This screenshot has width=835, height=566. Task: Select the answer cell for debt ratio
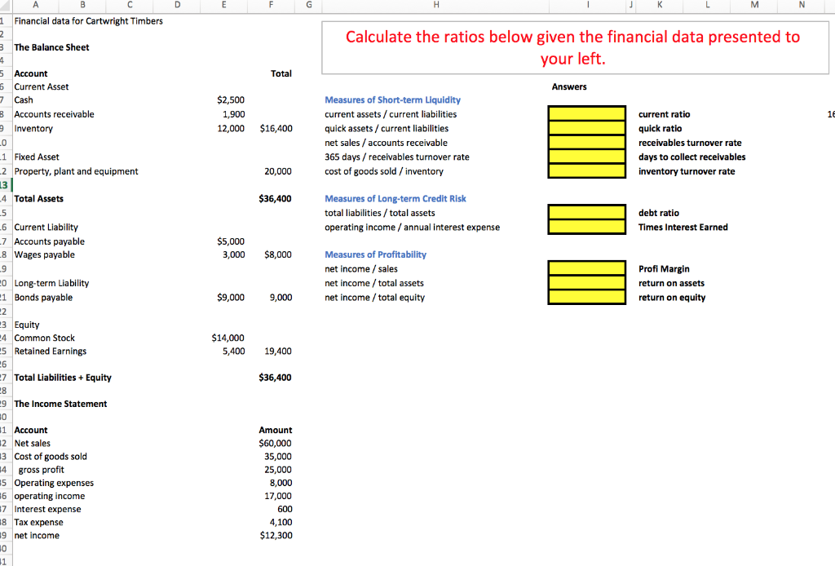(x=586, y=213)
